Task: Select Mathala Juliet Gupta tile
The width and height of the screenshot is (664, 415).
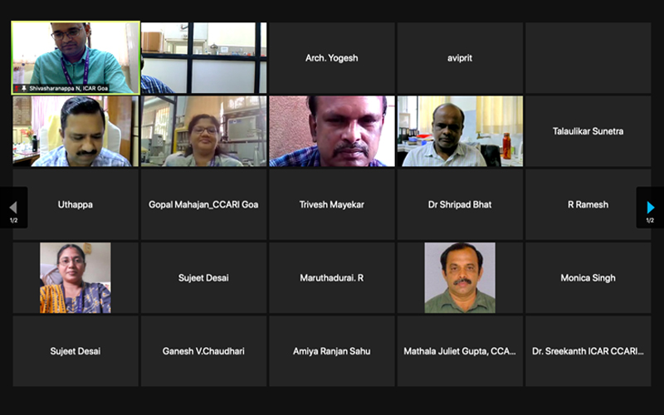Action: coord(460,351)
